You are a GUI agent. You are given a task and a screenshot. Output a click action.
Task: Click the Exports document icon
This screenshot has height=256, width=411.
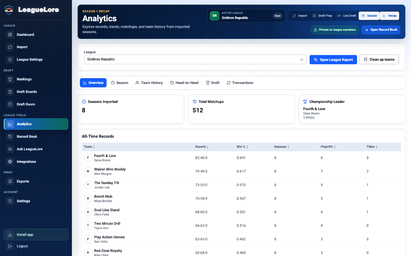[x=10, y=181]
